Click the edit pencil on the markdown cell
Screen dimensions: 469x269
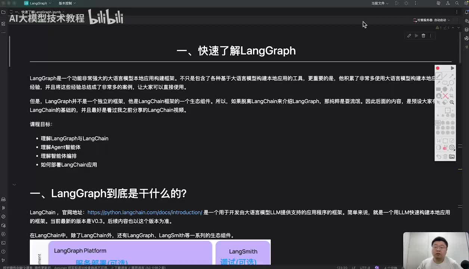(409, 36)
